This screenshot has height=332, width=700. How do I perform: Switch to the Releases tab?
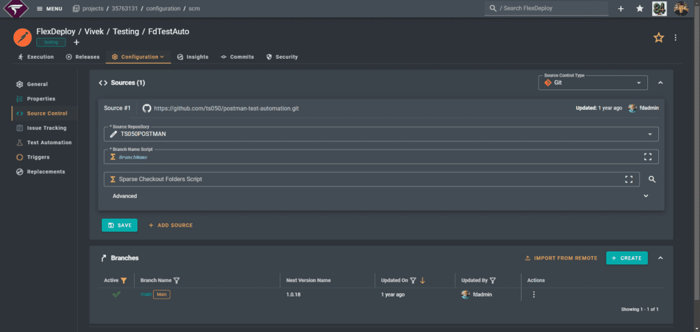coord(83,57)
